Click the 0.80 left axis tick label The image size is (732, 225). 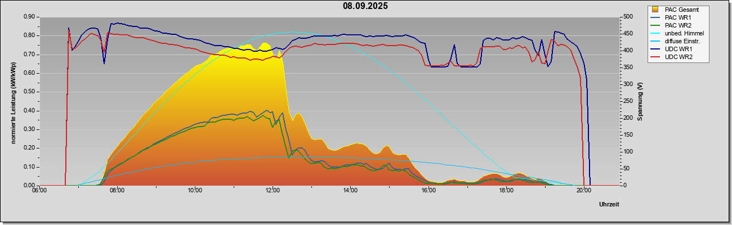coord(29,35)
